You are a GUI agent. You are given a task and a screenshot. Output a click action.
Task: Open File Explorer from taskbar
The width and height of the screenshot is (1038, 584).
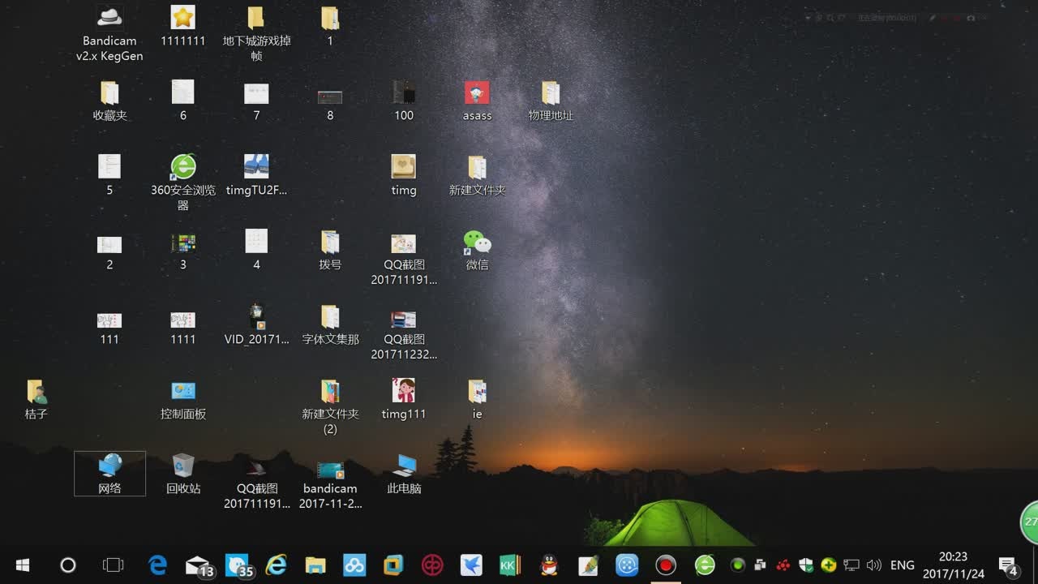[315, 565]
